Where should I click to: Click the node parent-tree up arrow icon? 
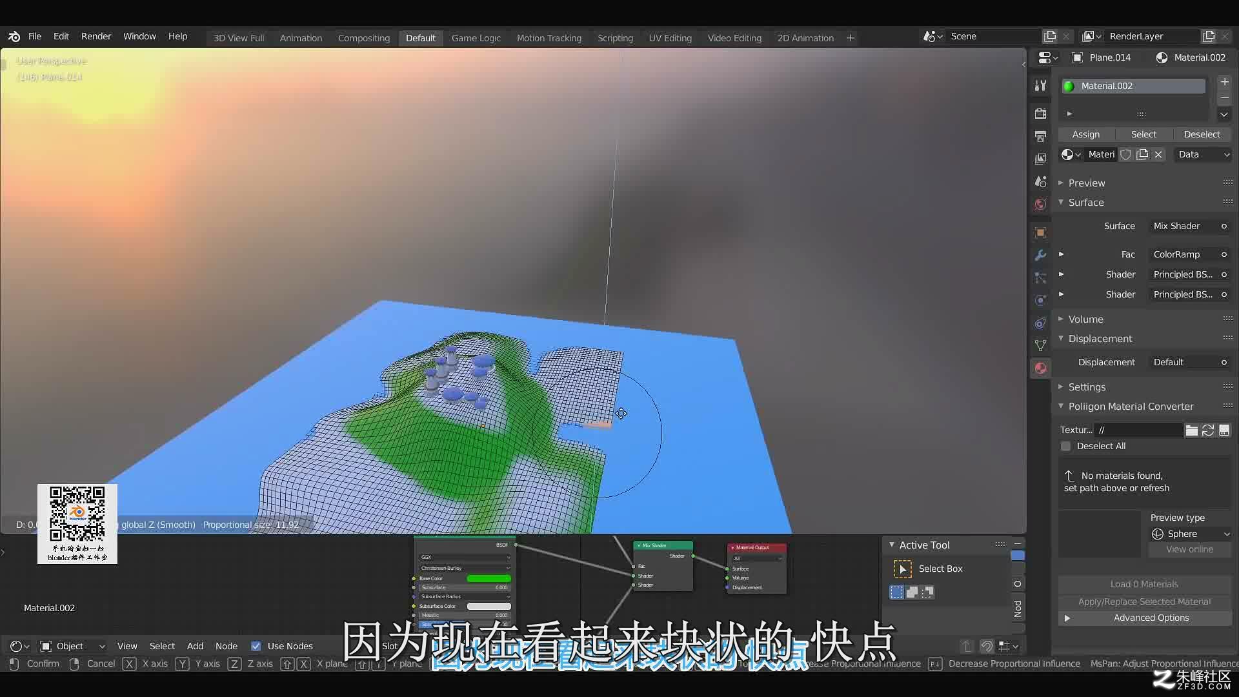[967, 646]
